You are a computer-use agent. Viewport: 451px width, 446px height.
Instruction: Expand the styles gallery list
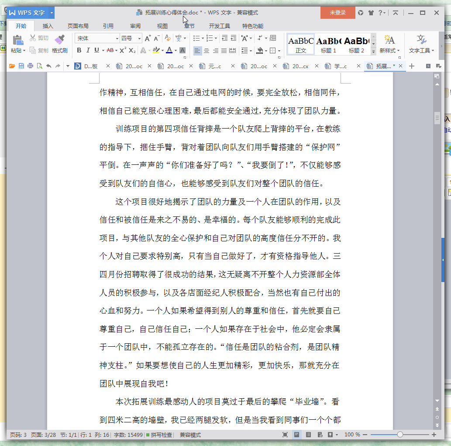coord(373,52)
